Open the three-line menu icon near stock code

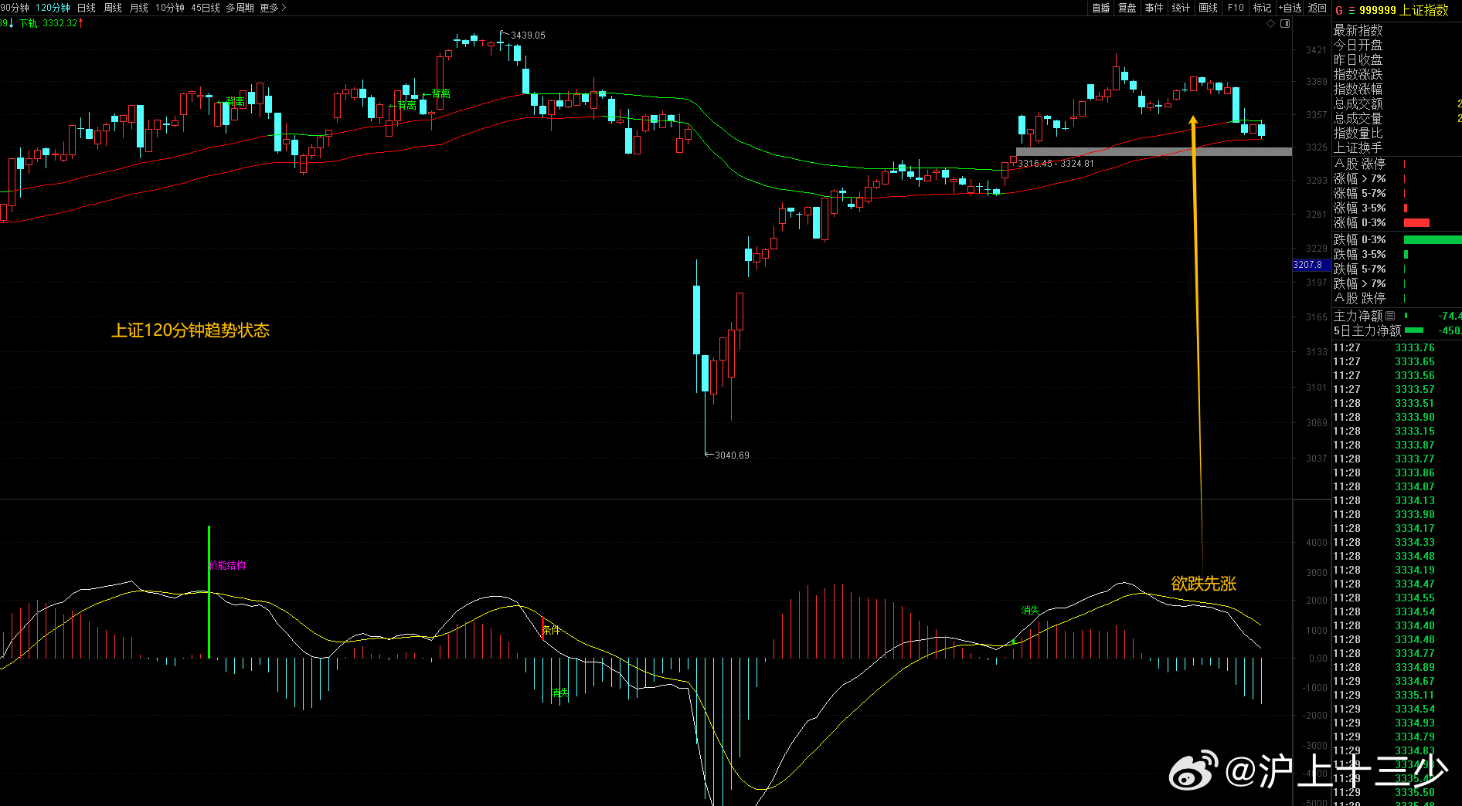[x=1351, y=10]
